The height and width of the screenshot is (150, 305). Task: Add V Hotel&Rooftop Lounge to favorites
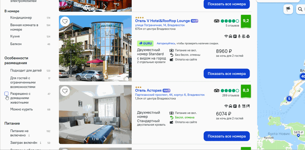[x=65, y=21]
